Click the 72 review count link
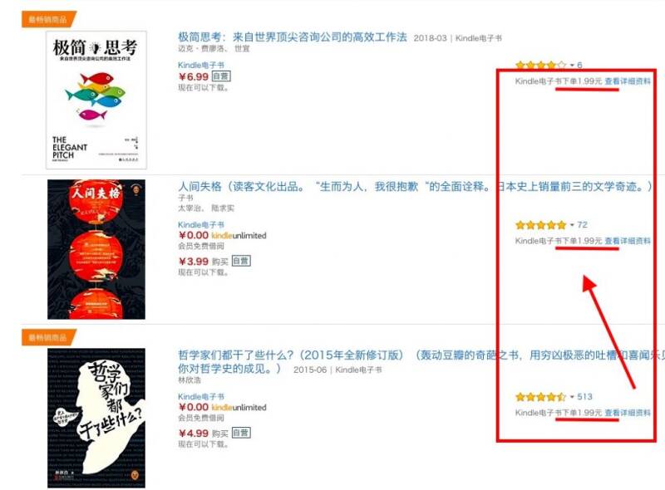This screenshot has width=665, height=490. [x=583, y=225]
